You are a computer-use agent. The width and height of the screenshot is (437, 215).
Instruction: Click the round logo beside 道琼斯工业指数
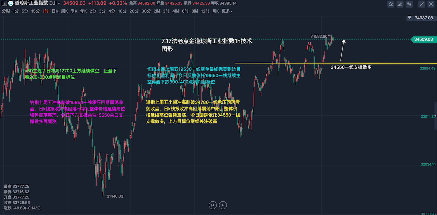tap(11, 3)
